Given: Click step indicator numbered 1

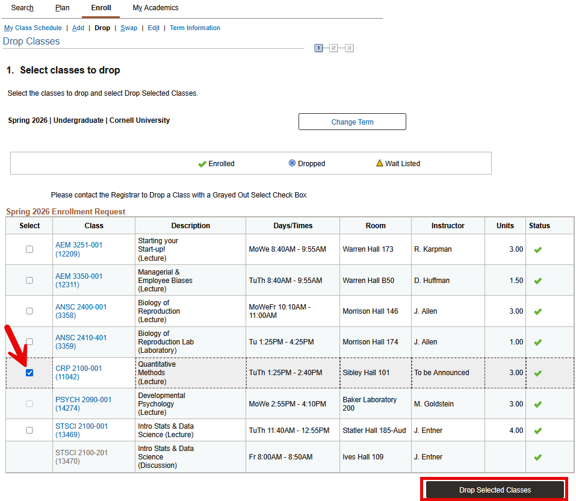Looking at the screenshot, I should tap(318, 48).
